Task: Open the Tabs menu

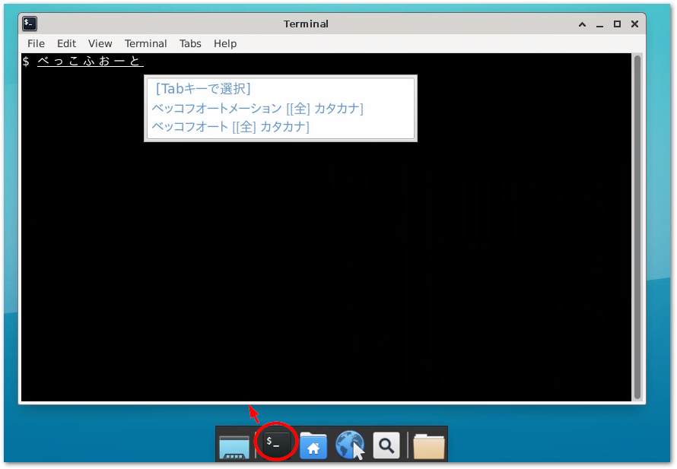Action: point(190,43)
